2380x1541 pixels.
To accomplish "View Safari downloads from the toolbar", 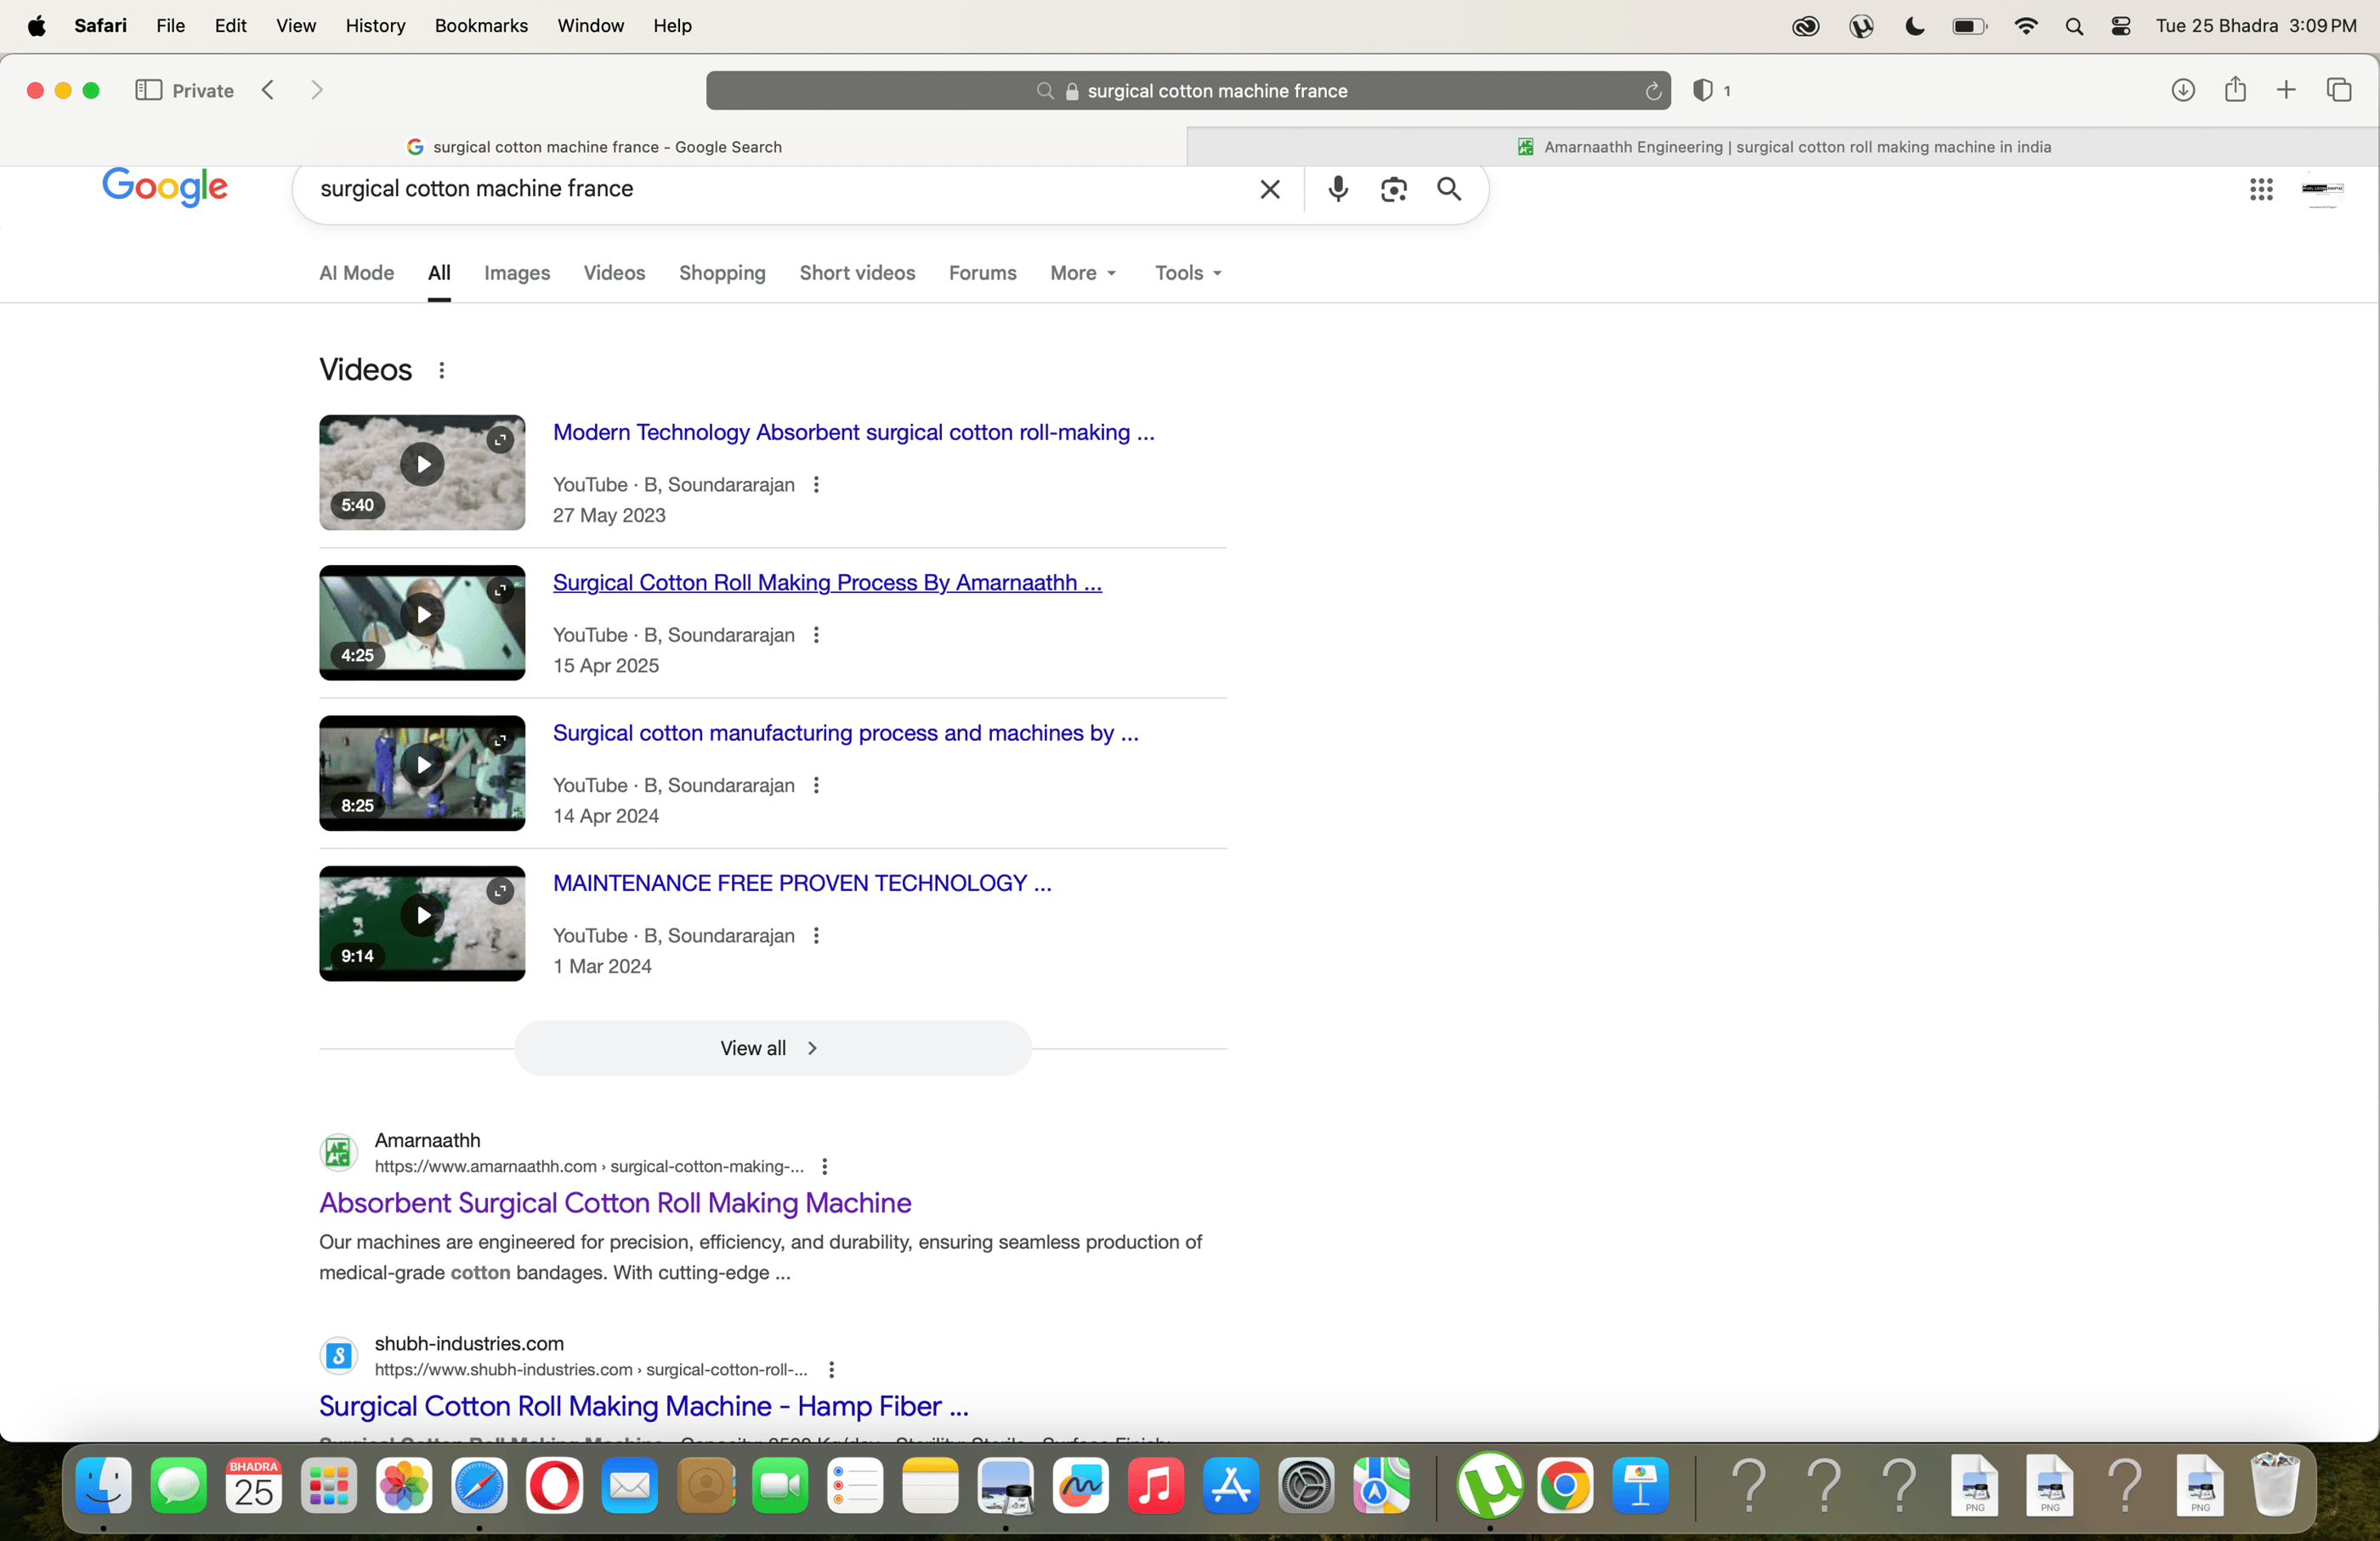I will [2184, 90].
